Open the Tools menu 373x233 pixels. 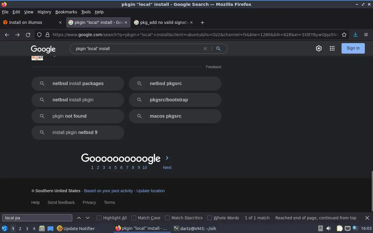coord(86,12)
